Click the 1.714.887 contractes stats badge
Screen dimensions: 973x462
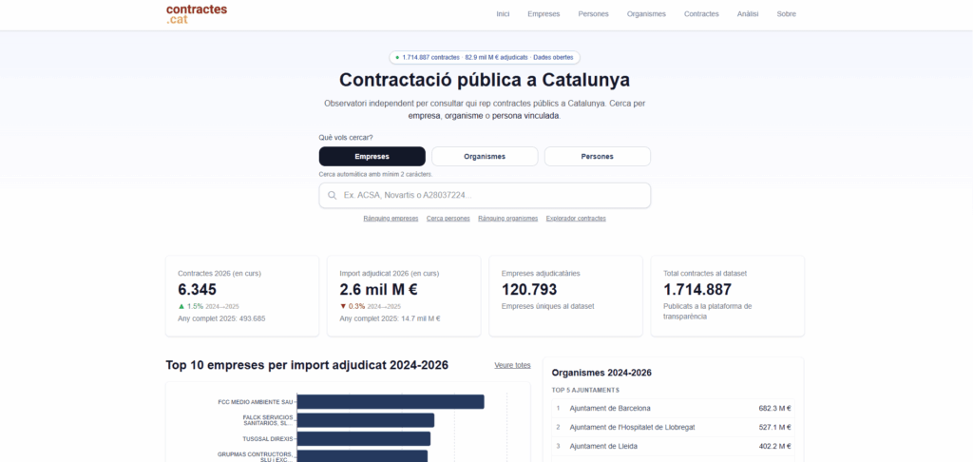[x=485, y=57]
